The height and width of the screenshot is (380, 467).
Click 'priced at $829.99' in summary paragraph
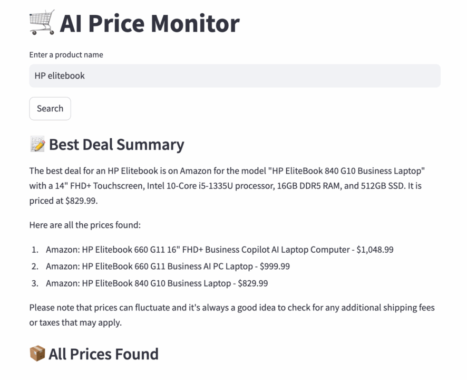point(63,201)
